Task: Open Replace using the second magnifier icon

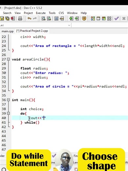Action: coord(49,18)
